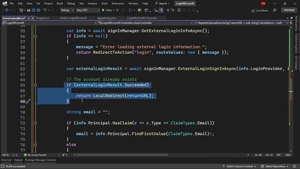This screenshot has width=300, height=169.
Task: Click the horizontal scrollbar thumb
Action: (x=122, y=155)
